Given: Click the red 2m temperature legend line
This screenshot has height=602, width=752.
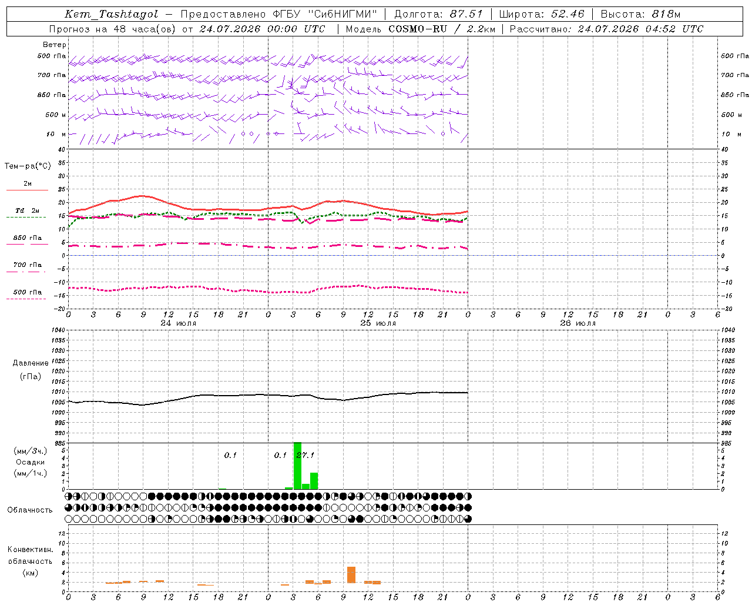Looking at the screenshot, I should click(x=27, y=190).
